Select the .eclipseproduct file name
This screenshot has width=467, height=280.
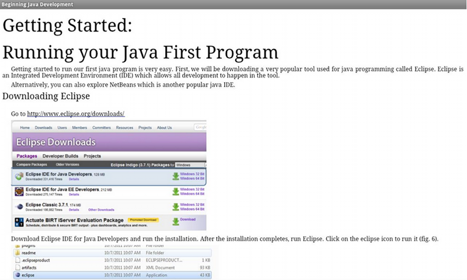coord(36,260)
